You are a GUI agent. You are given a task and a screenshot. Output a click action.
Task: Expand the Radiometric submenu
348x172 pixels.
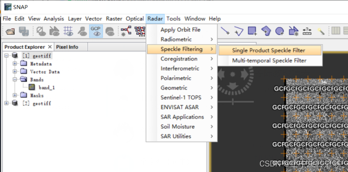(x=182, y=39)
